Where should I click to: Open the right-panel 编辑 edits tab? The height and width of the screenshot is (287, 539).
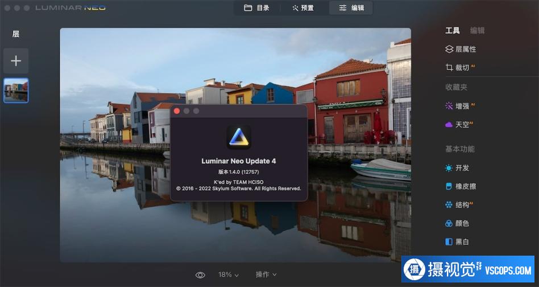click(x=477, y=31)
